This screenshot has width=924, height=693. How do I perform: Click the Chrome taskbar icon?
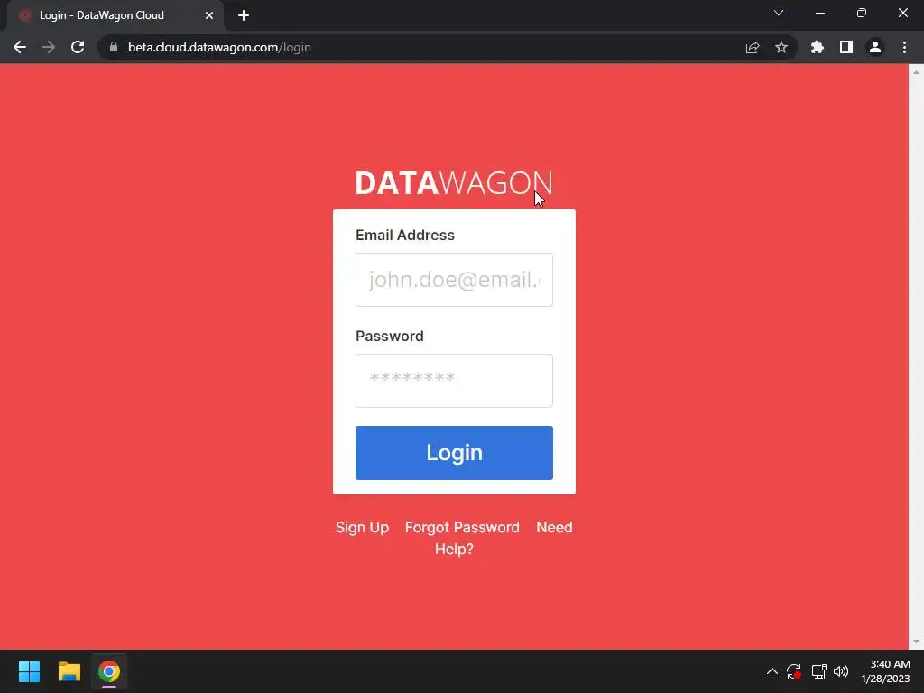[109, 671]
